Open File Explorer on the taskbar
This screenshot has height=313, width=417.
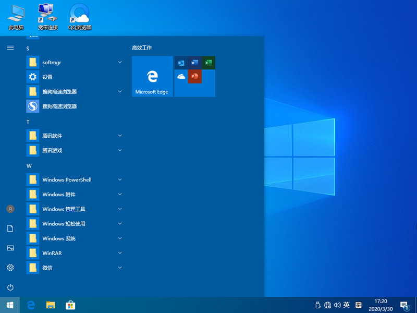pyautogui.click(x=51, y=305)
